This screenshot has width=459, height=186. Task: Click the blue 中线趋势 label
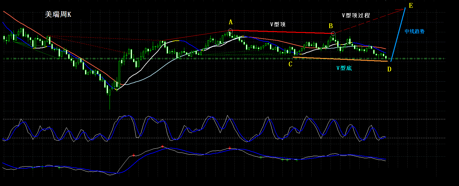point(415,31)
